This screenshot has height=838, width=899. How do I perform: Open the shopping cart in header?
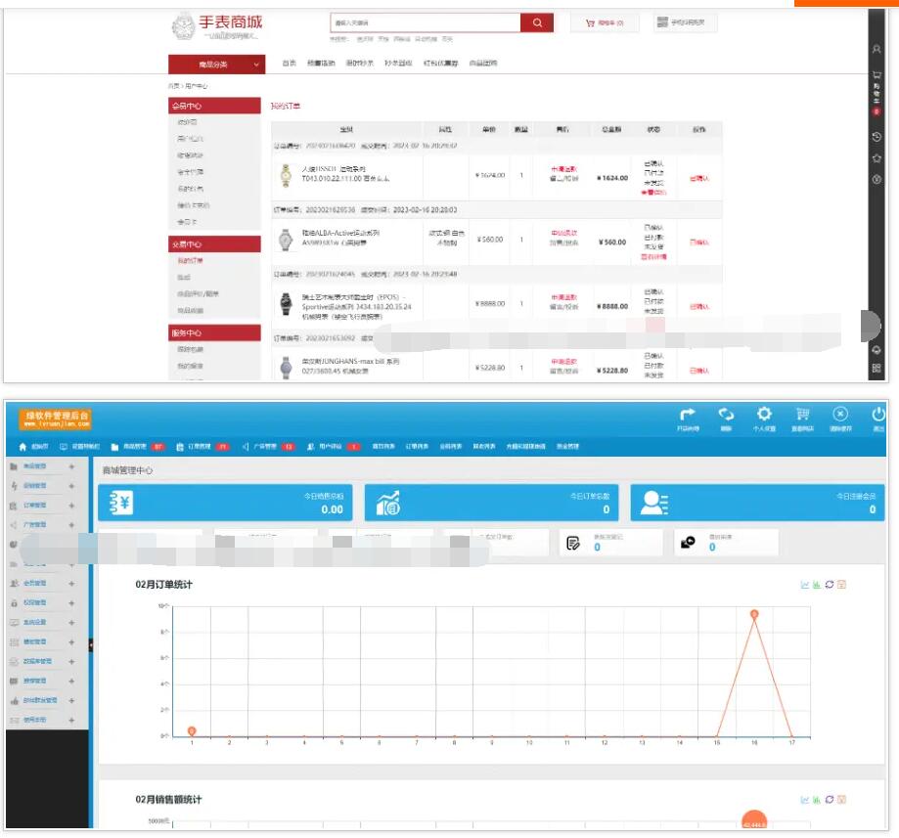604,22
